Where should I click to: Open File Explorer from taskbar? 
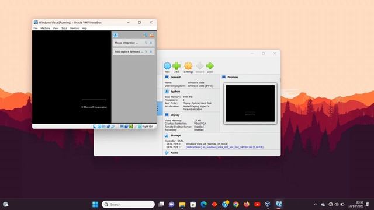tap(182, 204)
